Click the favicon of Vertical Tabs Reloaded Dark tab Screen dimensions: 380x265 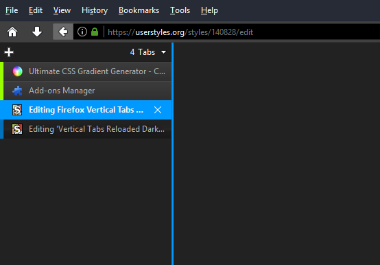tap(17, 129)
